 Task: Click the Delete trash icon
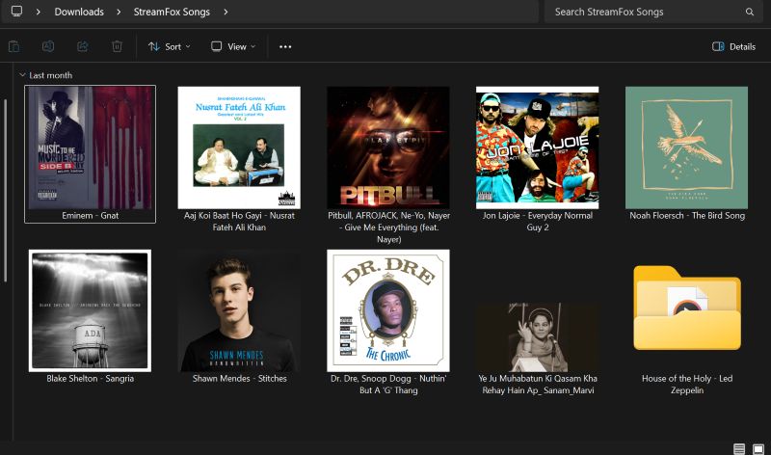pos(117,46)
